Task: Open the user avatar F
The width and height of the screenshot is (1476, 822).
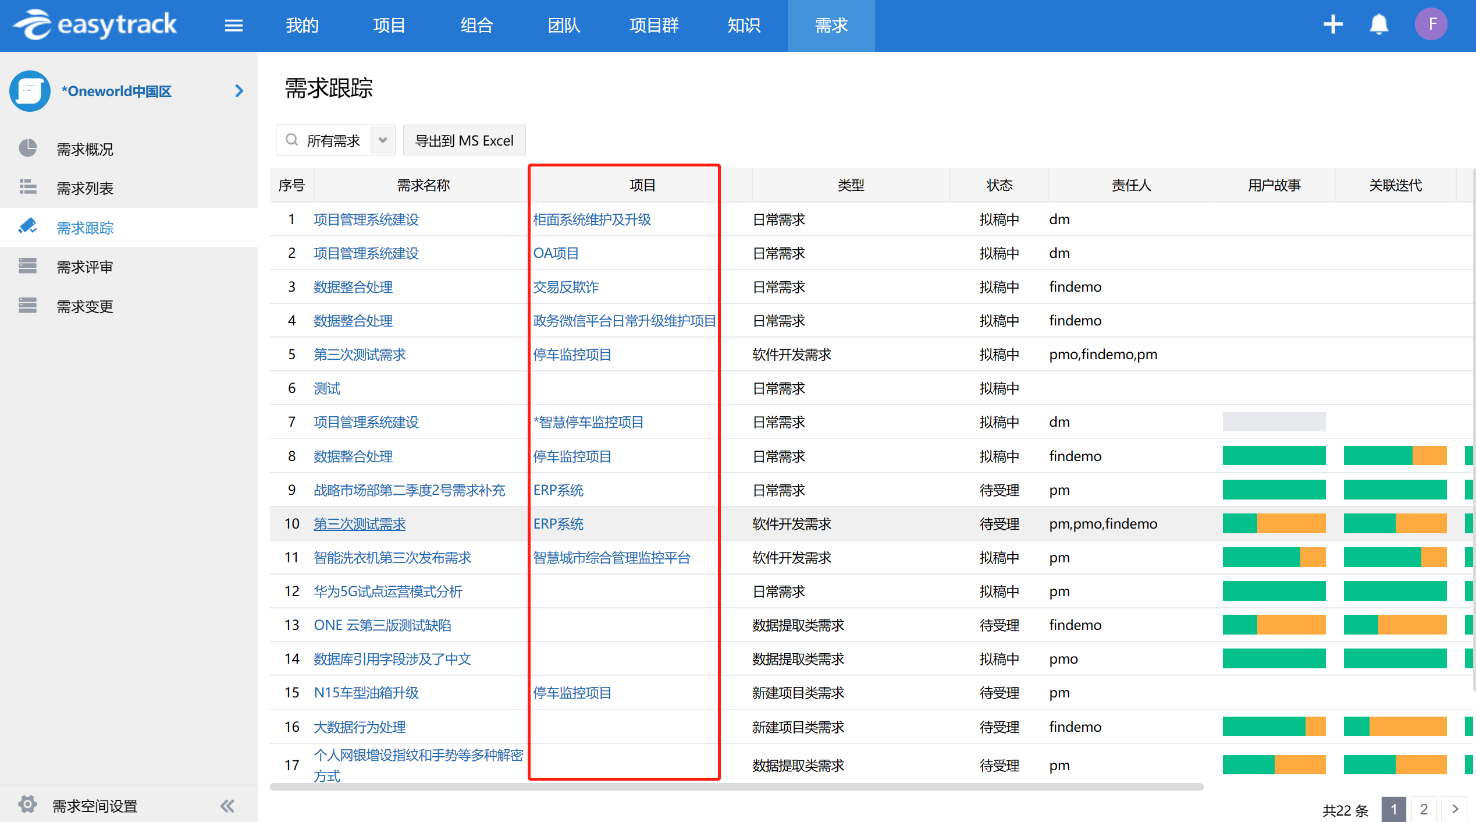Action: 1431,24
